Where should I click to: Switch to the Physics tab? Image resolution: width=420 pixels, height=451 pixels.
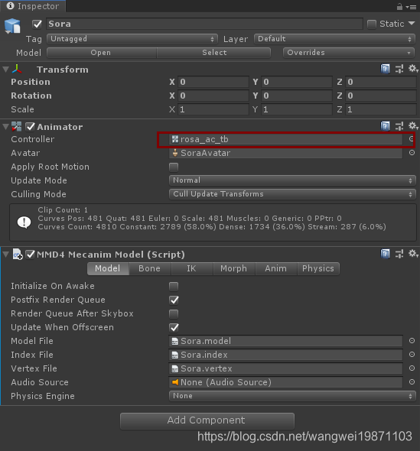(x=318, y=268)
